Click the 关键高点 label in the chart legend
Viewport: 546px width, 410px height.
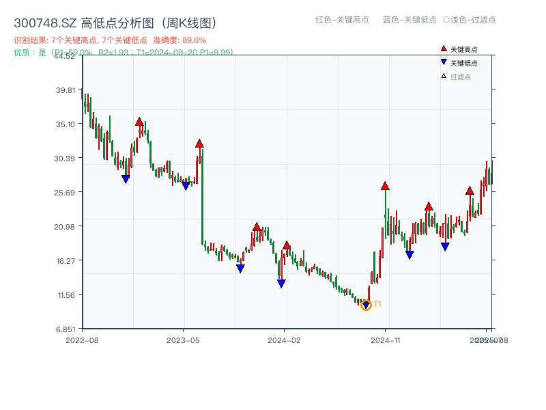[464, 49]
